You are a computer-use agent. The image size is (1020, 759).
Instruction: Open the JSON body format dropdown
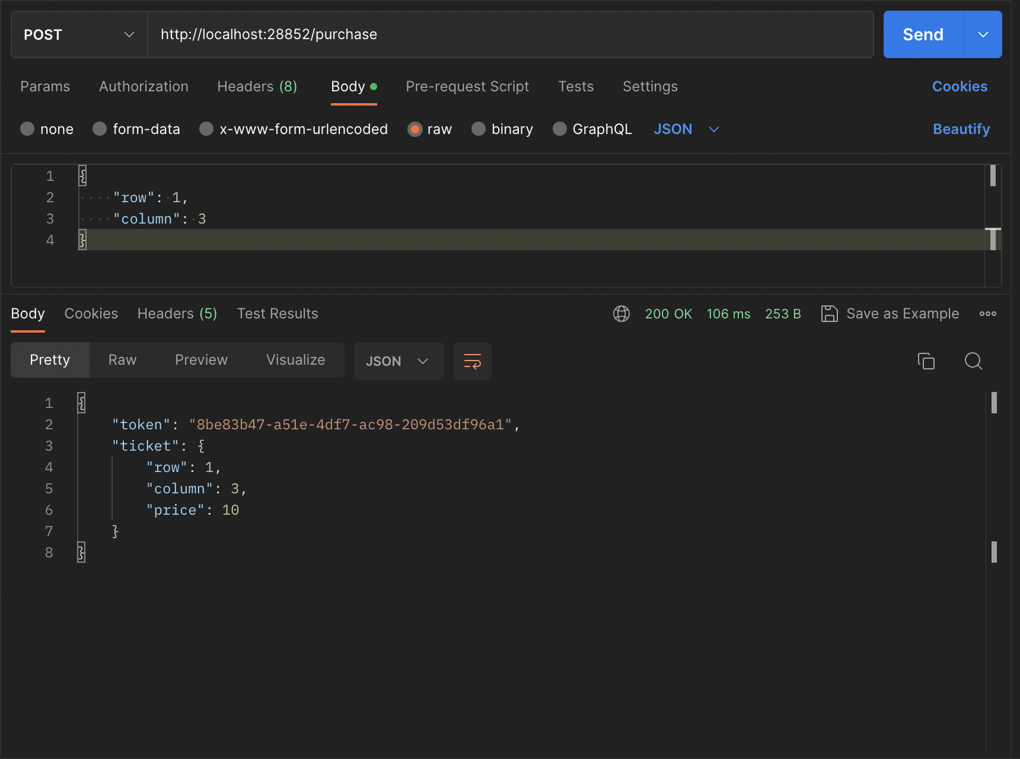pos(686,129)
